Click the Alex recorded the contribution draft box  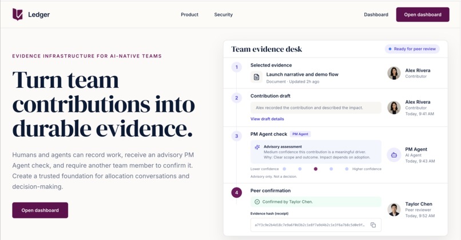pos(316,108)
